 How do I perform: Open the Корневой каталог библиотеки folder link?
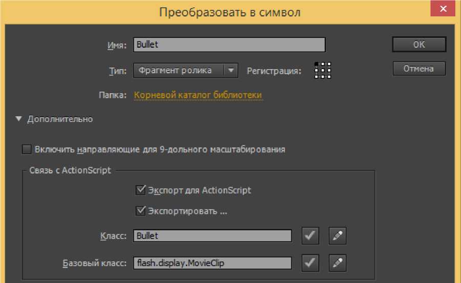pos(198,95)
